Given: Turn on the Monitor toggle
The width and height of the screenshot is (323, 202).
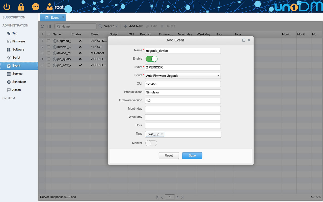Looking at the screenshot, I should tap(151, 143).
